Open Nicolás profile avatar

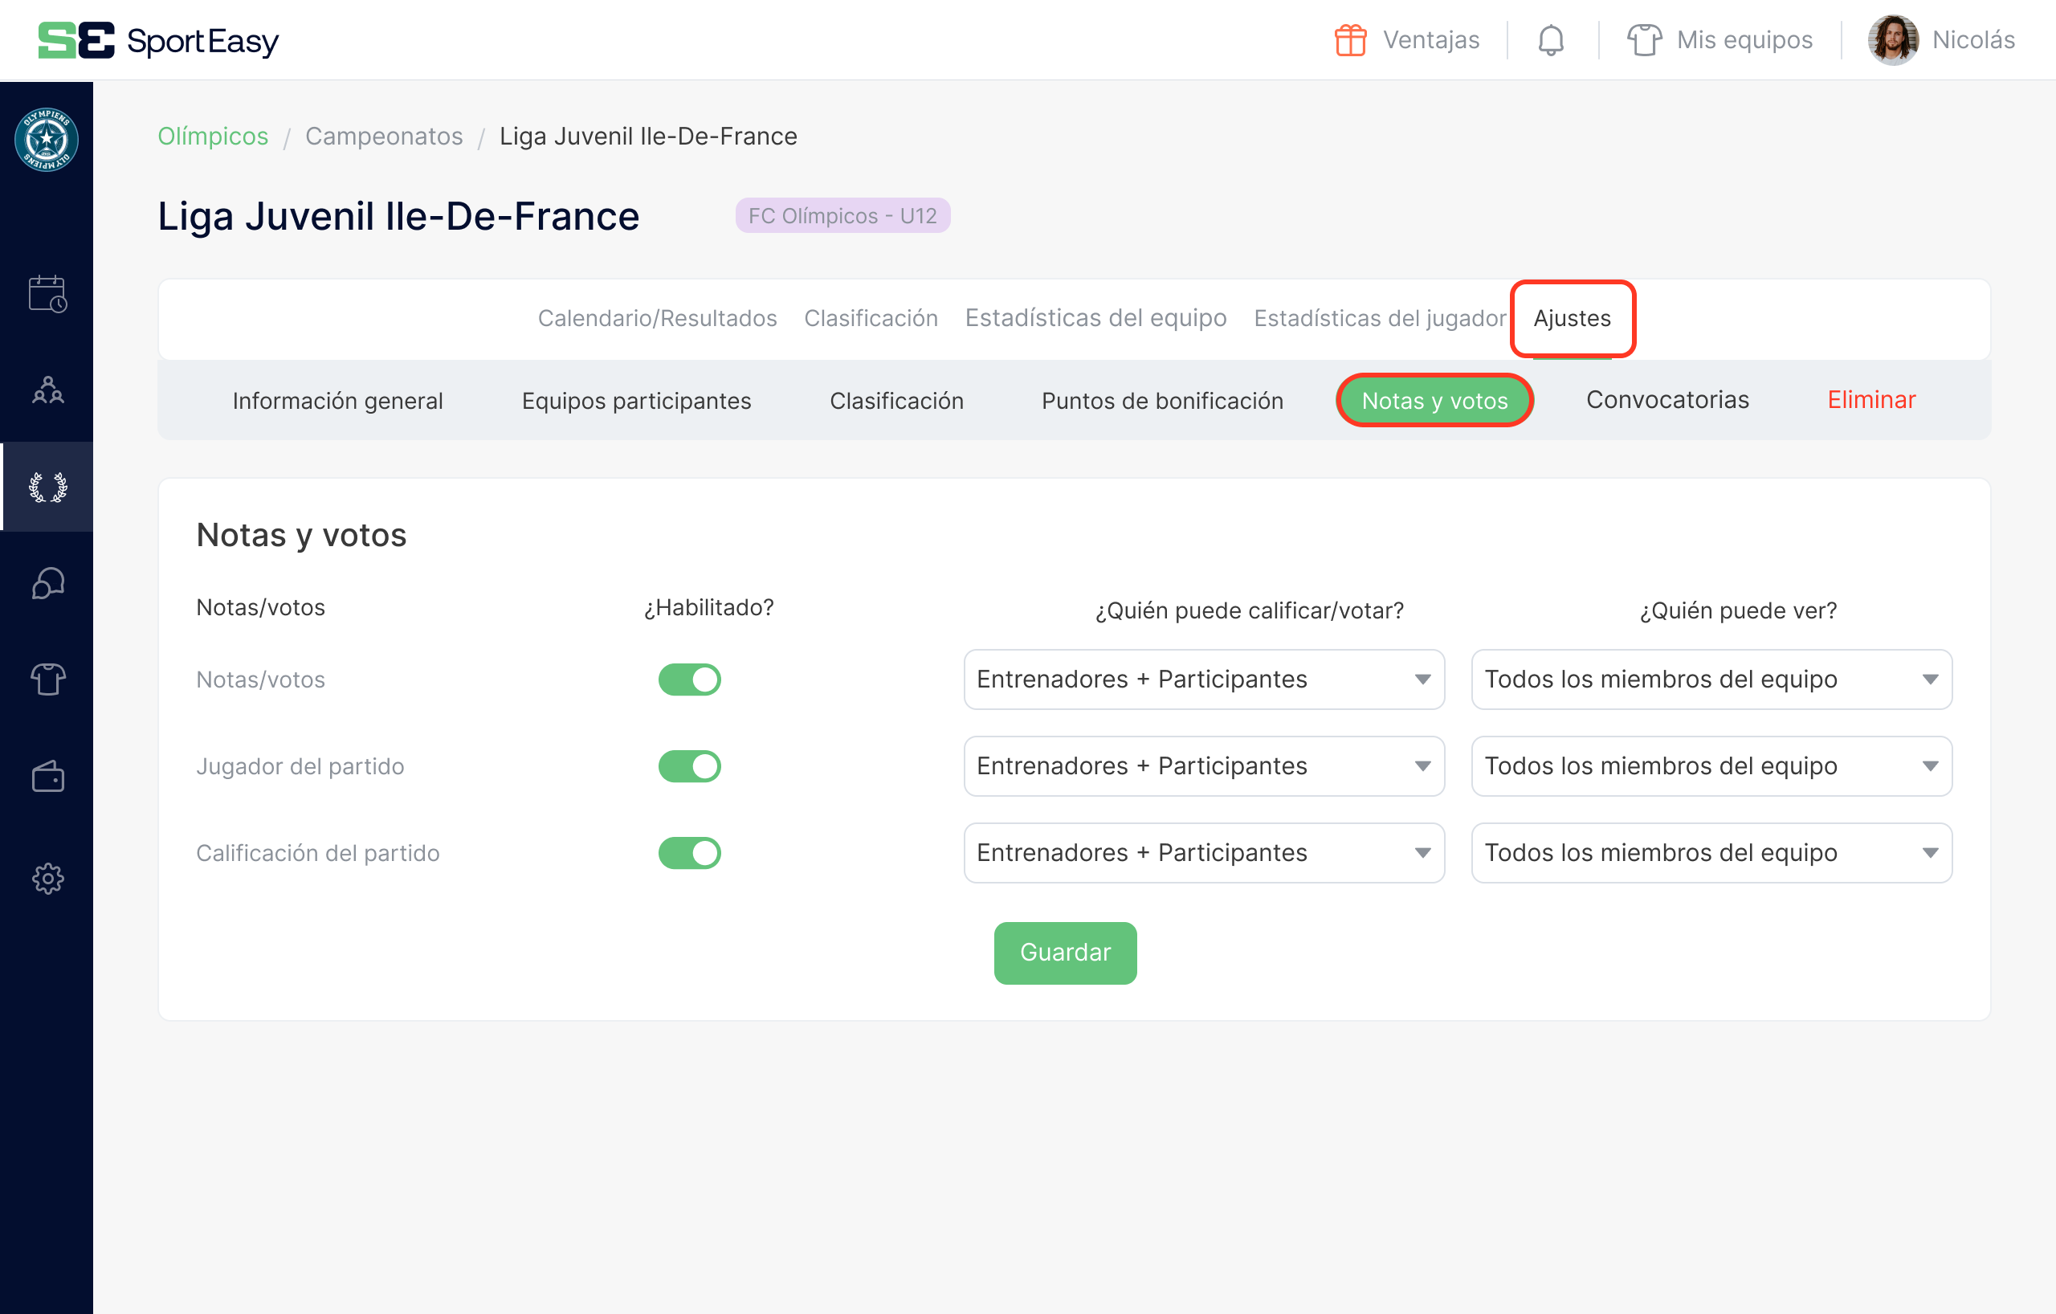1893,40
